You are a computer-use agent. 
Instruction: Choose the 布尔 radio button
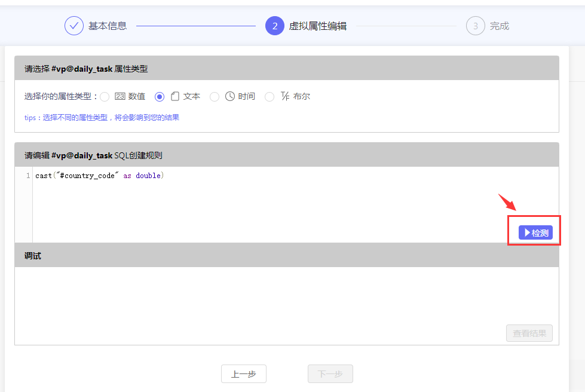[269, 97]
